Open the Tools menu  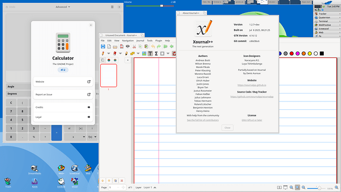click(150, 41)
